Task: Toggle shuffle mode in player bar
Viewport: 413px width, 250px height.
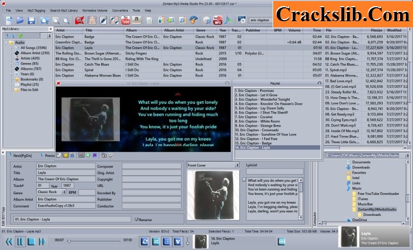Action: point(156,241)
